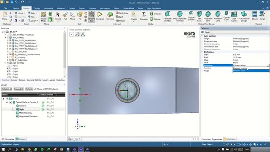Open the Equation sigma tool
This screenshot has height=152, width=270.
(x=144, y=16)
